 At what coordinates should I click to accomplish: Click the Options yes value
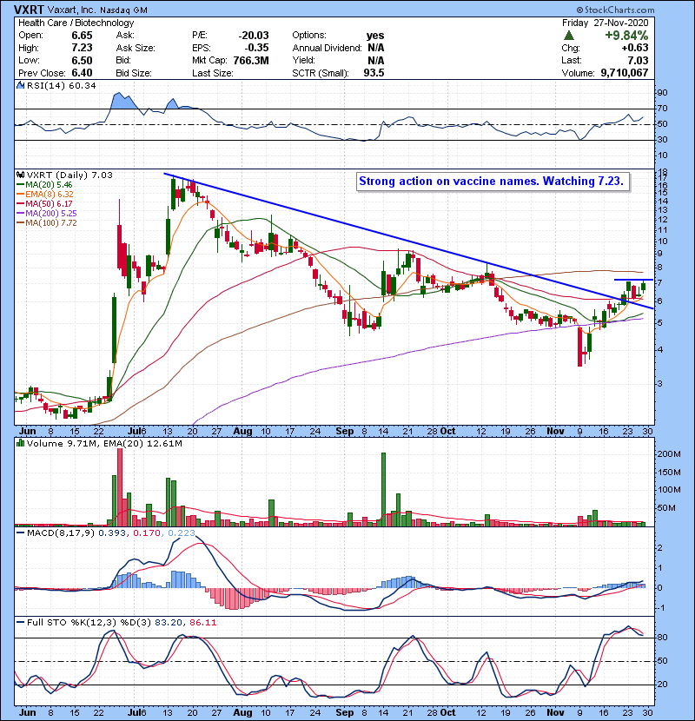(x=375, y=36)
